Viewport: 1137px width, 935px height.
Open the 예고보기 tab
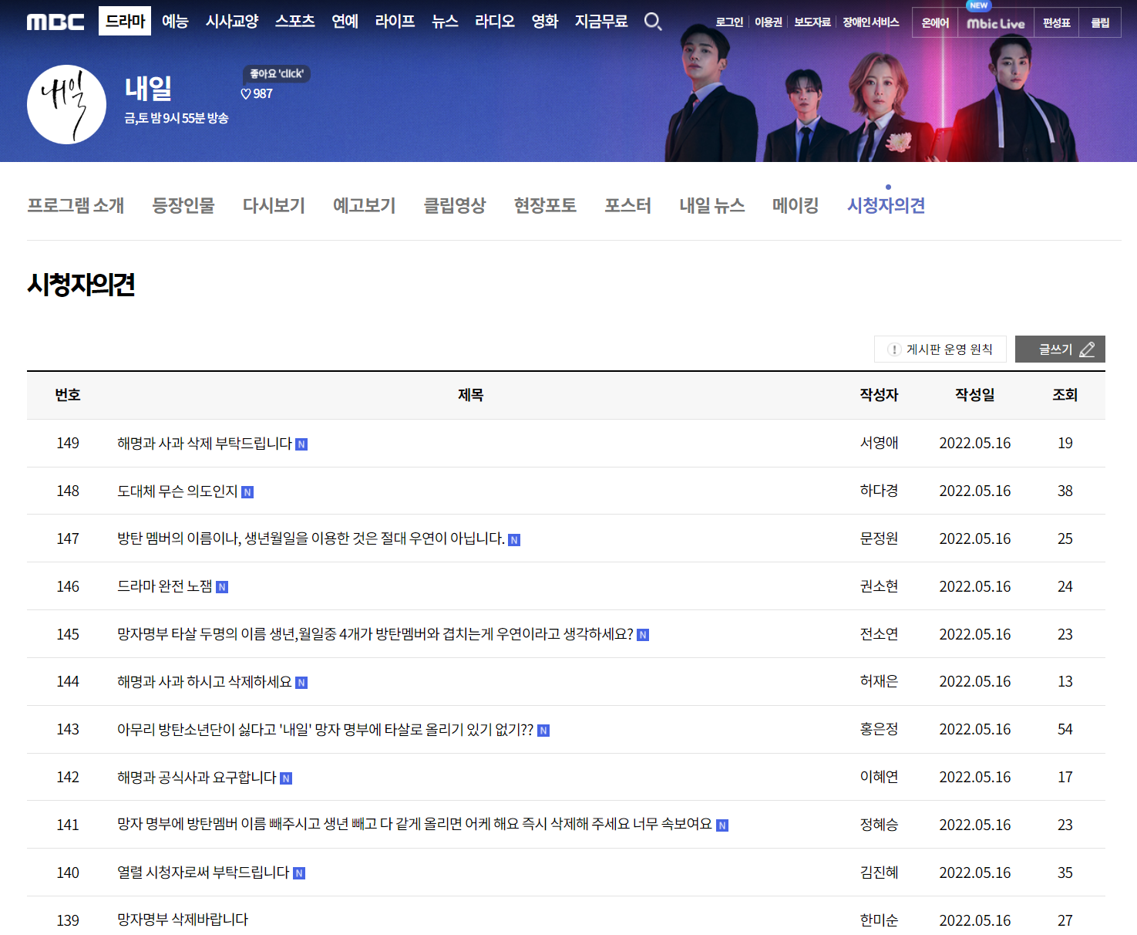[364, 205]
